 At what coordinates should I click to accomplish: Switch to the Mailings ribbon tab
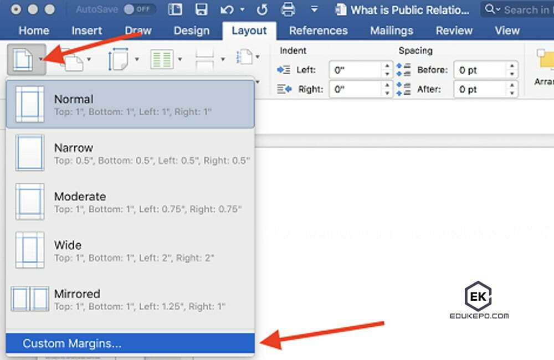pyautogui.click(x=391, y=30)
